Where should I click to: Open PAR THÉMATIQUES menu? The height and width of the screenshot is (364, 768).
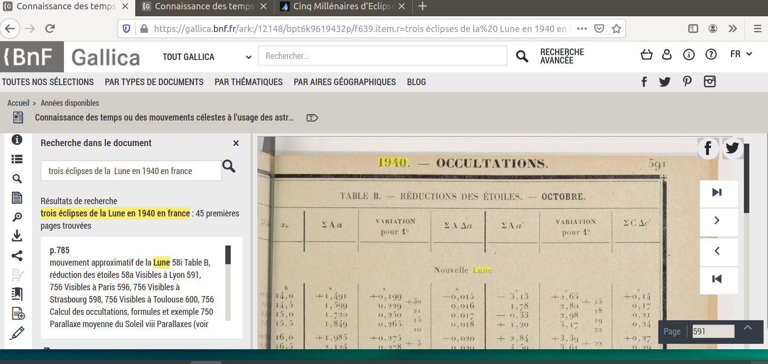coord(248,82)
